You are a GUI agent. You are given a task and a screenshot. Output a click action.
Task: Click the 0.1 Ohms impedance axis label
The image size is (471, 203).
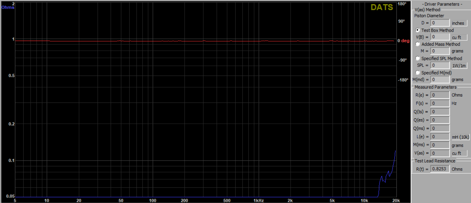coord(11,160)
